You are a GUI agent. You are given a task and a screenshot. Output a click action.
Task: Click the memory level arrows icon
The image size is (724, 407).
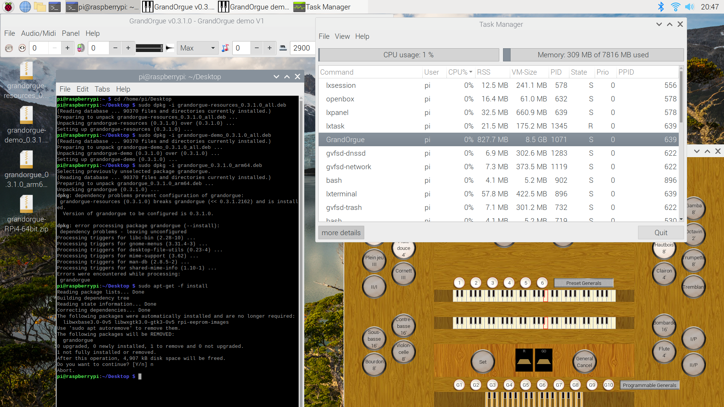click(22, 48)
